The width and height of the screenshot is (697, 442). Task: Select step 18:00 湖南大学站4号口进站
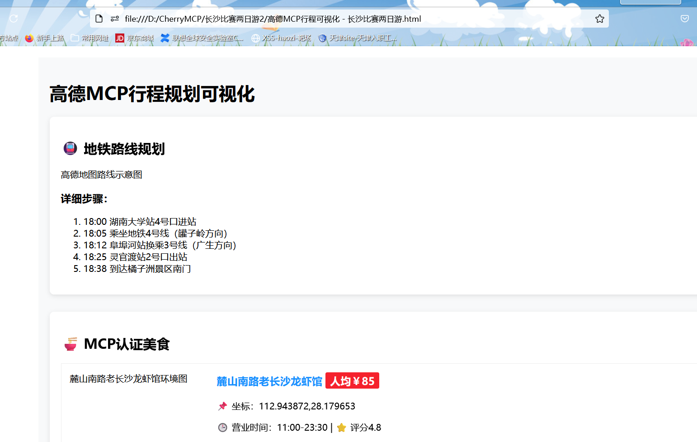[140, 222]
